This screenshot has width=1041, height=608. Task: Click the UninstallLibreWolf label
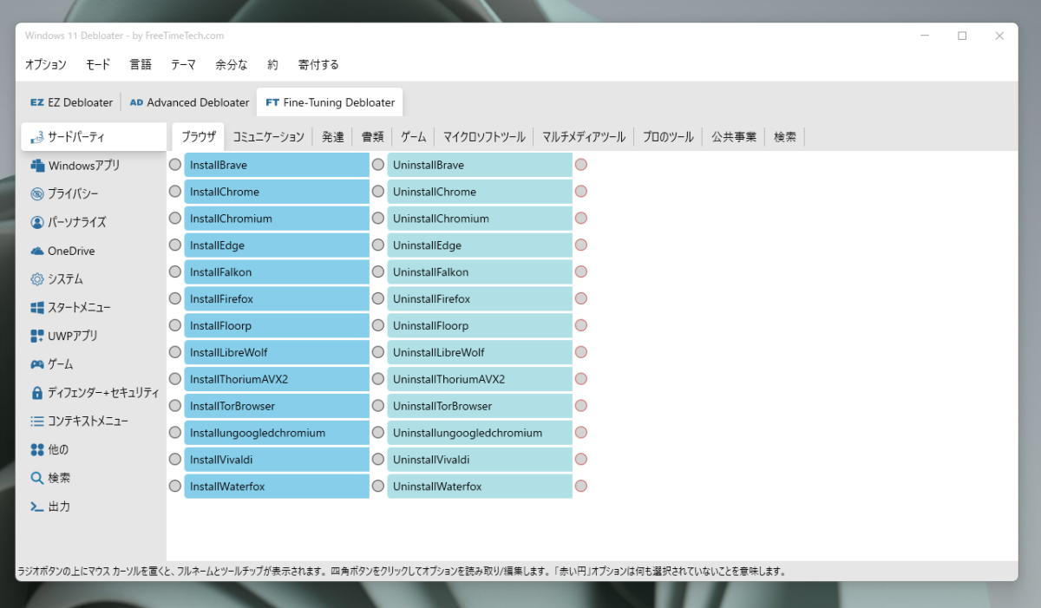pyautogui.click(x=480, y=352)
